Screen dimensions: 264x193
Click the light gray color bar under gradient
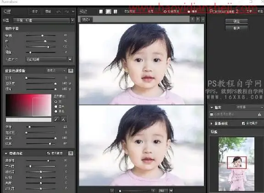[28, 120]
